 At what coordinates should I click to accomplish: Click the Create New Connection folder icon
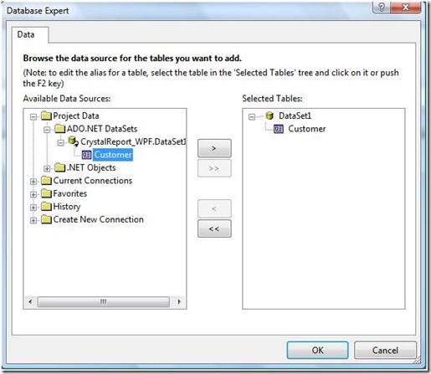tap(46, 219)
